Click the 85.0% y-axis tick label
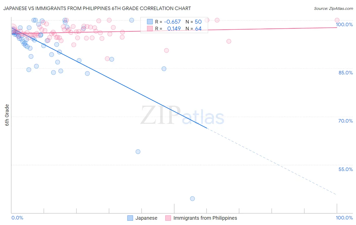 pyautogui.click(x=346, y=73)
